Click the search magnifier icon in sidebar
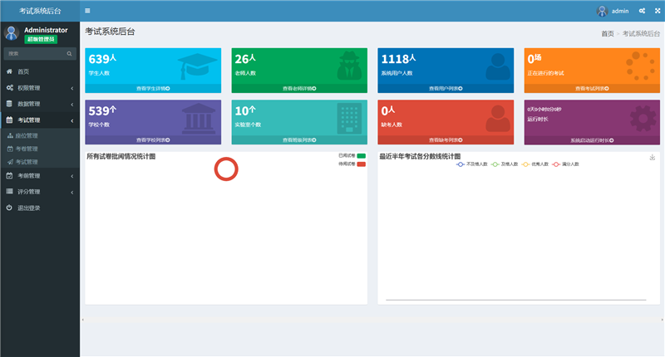The width and height of the screenshot is (665, 357). pos(70,53)
